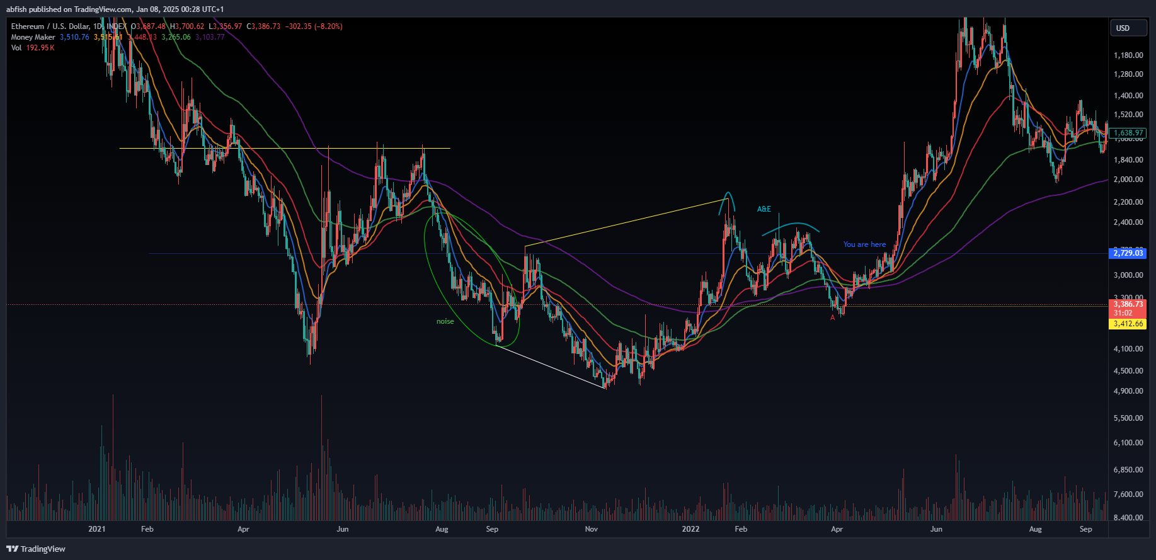Click the 5,500.00 price axis label

(1128, 418)
